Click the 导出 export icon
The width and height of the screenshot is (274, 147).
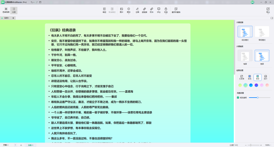pyautogui.click(x=268, y=10)
